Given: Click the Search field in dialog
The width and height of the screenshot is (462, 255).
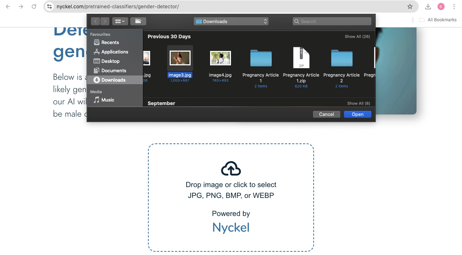Looking at the screenshot, I should (332, 21).
